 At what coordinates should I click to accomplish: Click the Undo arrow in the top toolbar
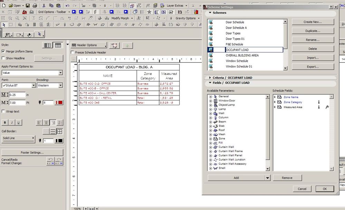67,6
